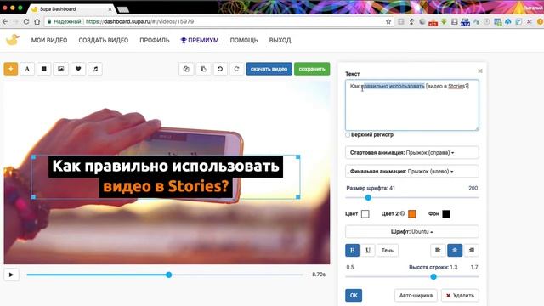
Task: Click inside the Текст input area
Action: [412, 105]
